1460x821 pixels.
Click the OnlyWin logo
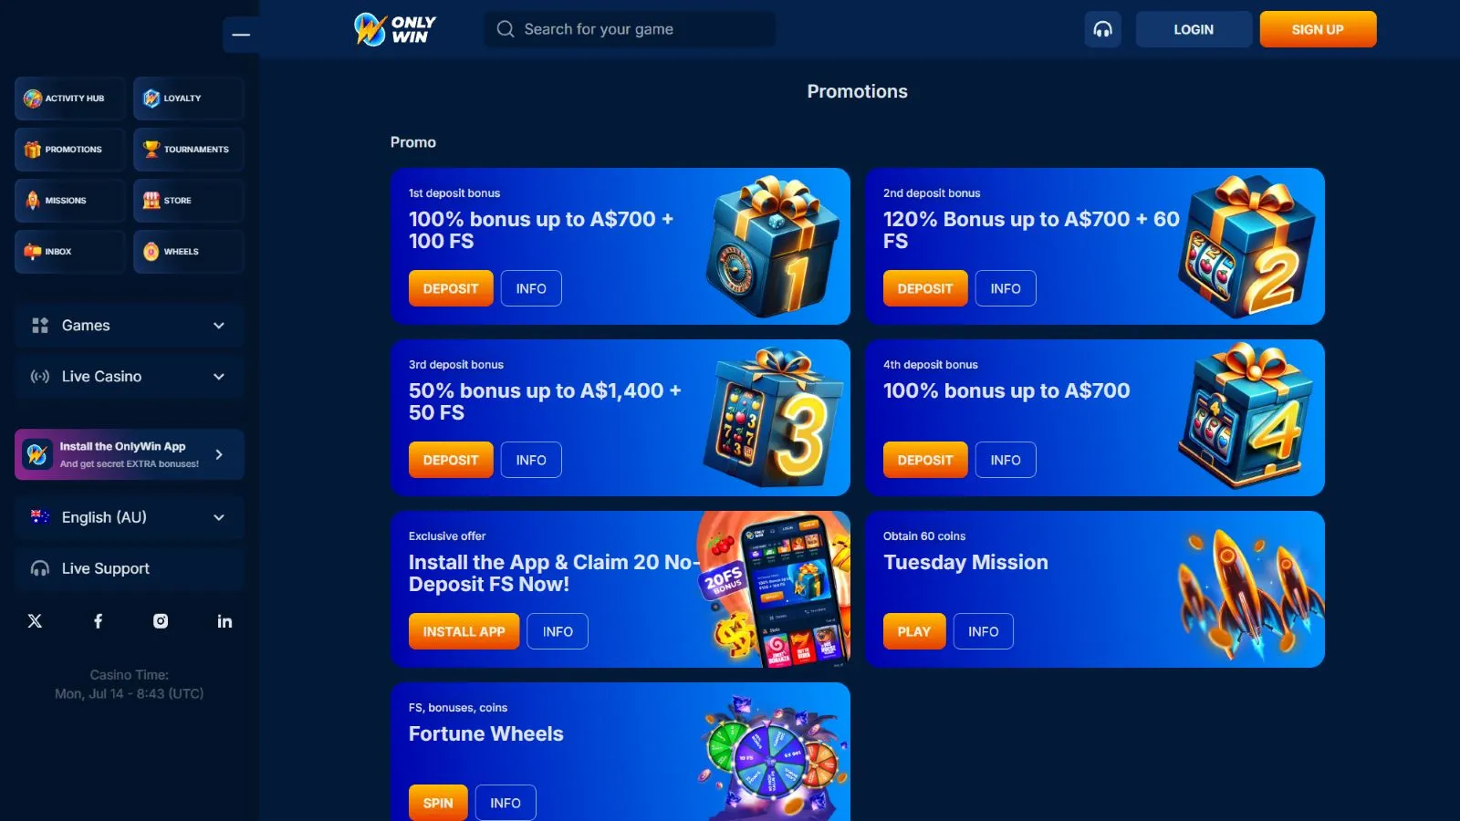point(395,29)
